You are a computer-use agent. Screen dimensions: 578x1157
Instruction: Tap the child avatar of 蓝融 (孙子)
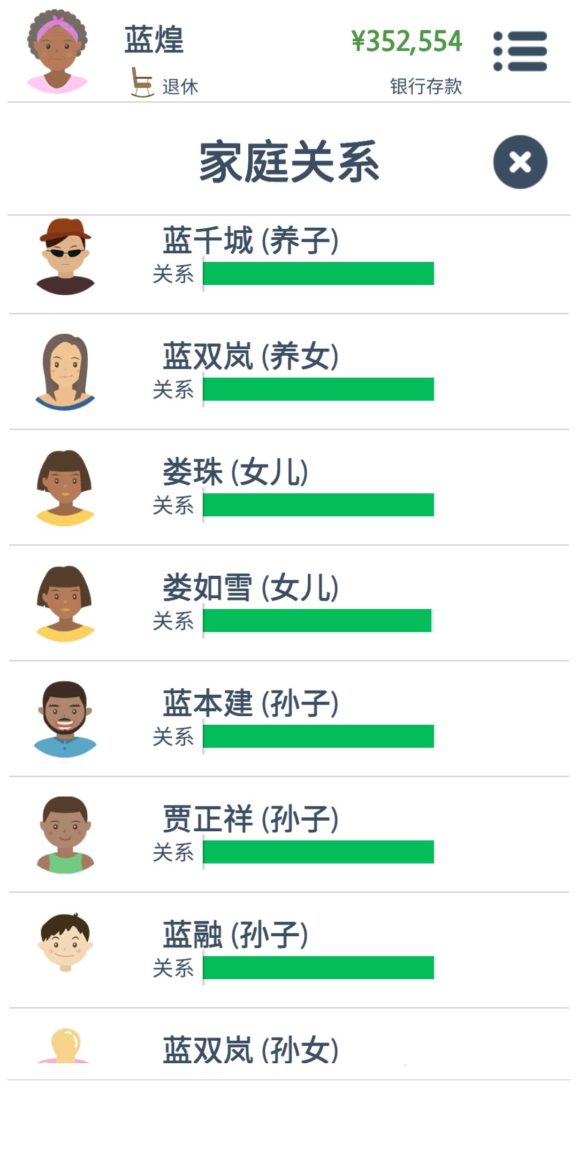[x=65, y=942]
